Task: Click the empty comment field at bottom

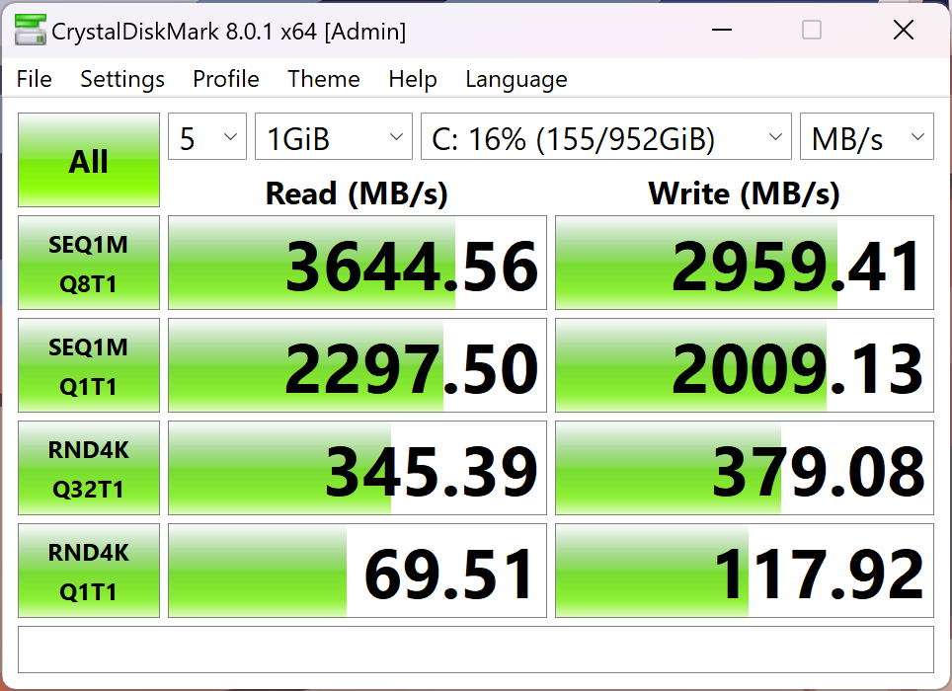Action: 475,650
